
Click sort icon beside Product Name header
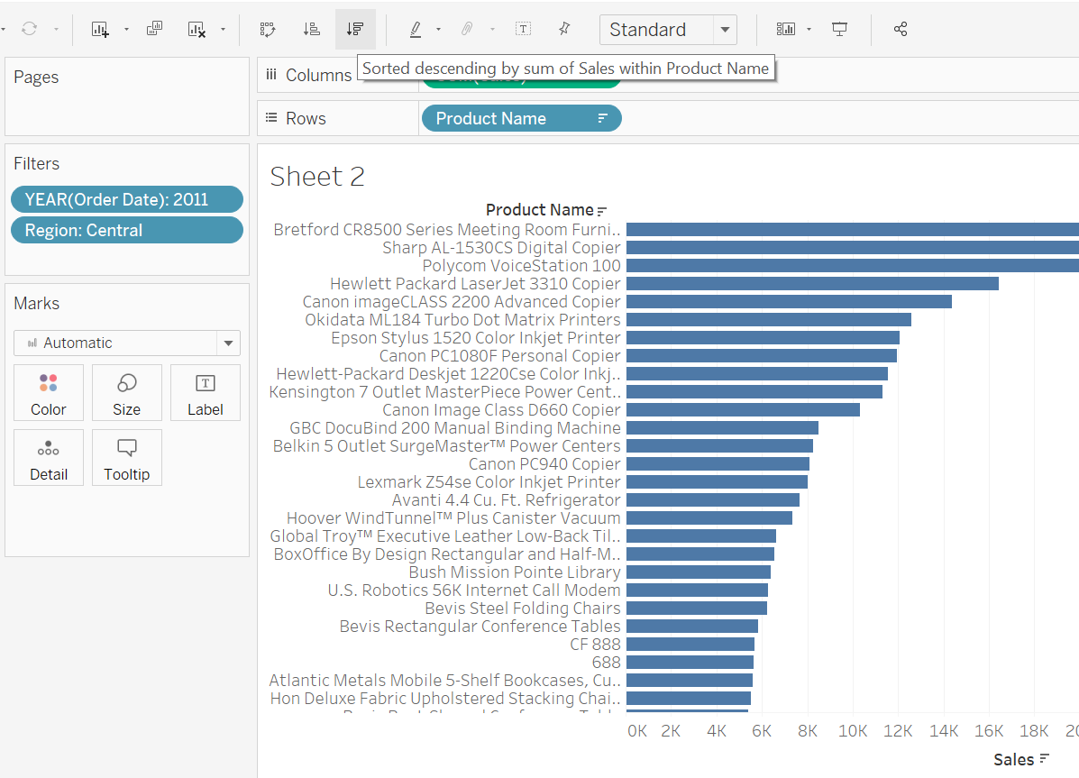(602, 211)
